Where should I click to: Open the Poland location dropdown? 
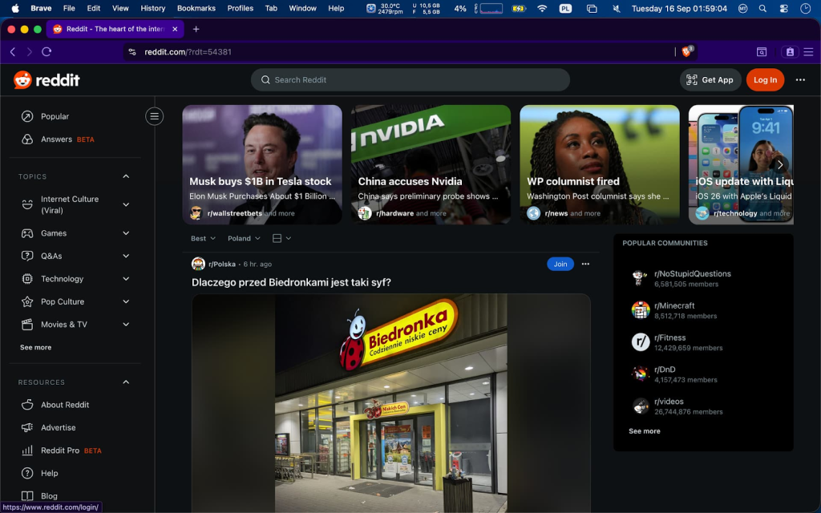244,238
